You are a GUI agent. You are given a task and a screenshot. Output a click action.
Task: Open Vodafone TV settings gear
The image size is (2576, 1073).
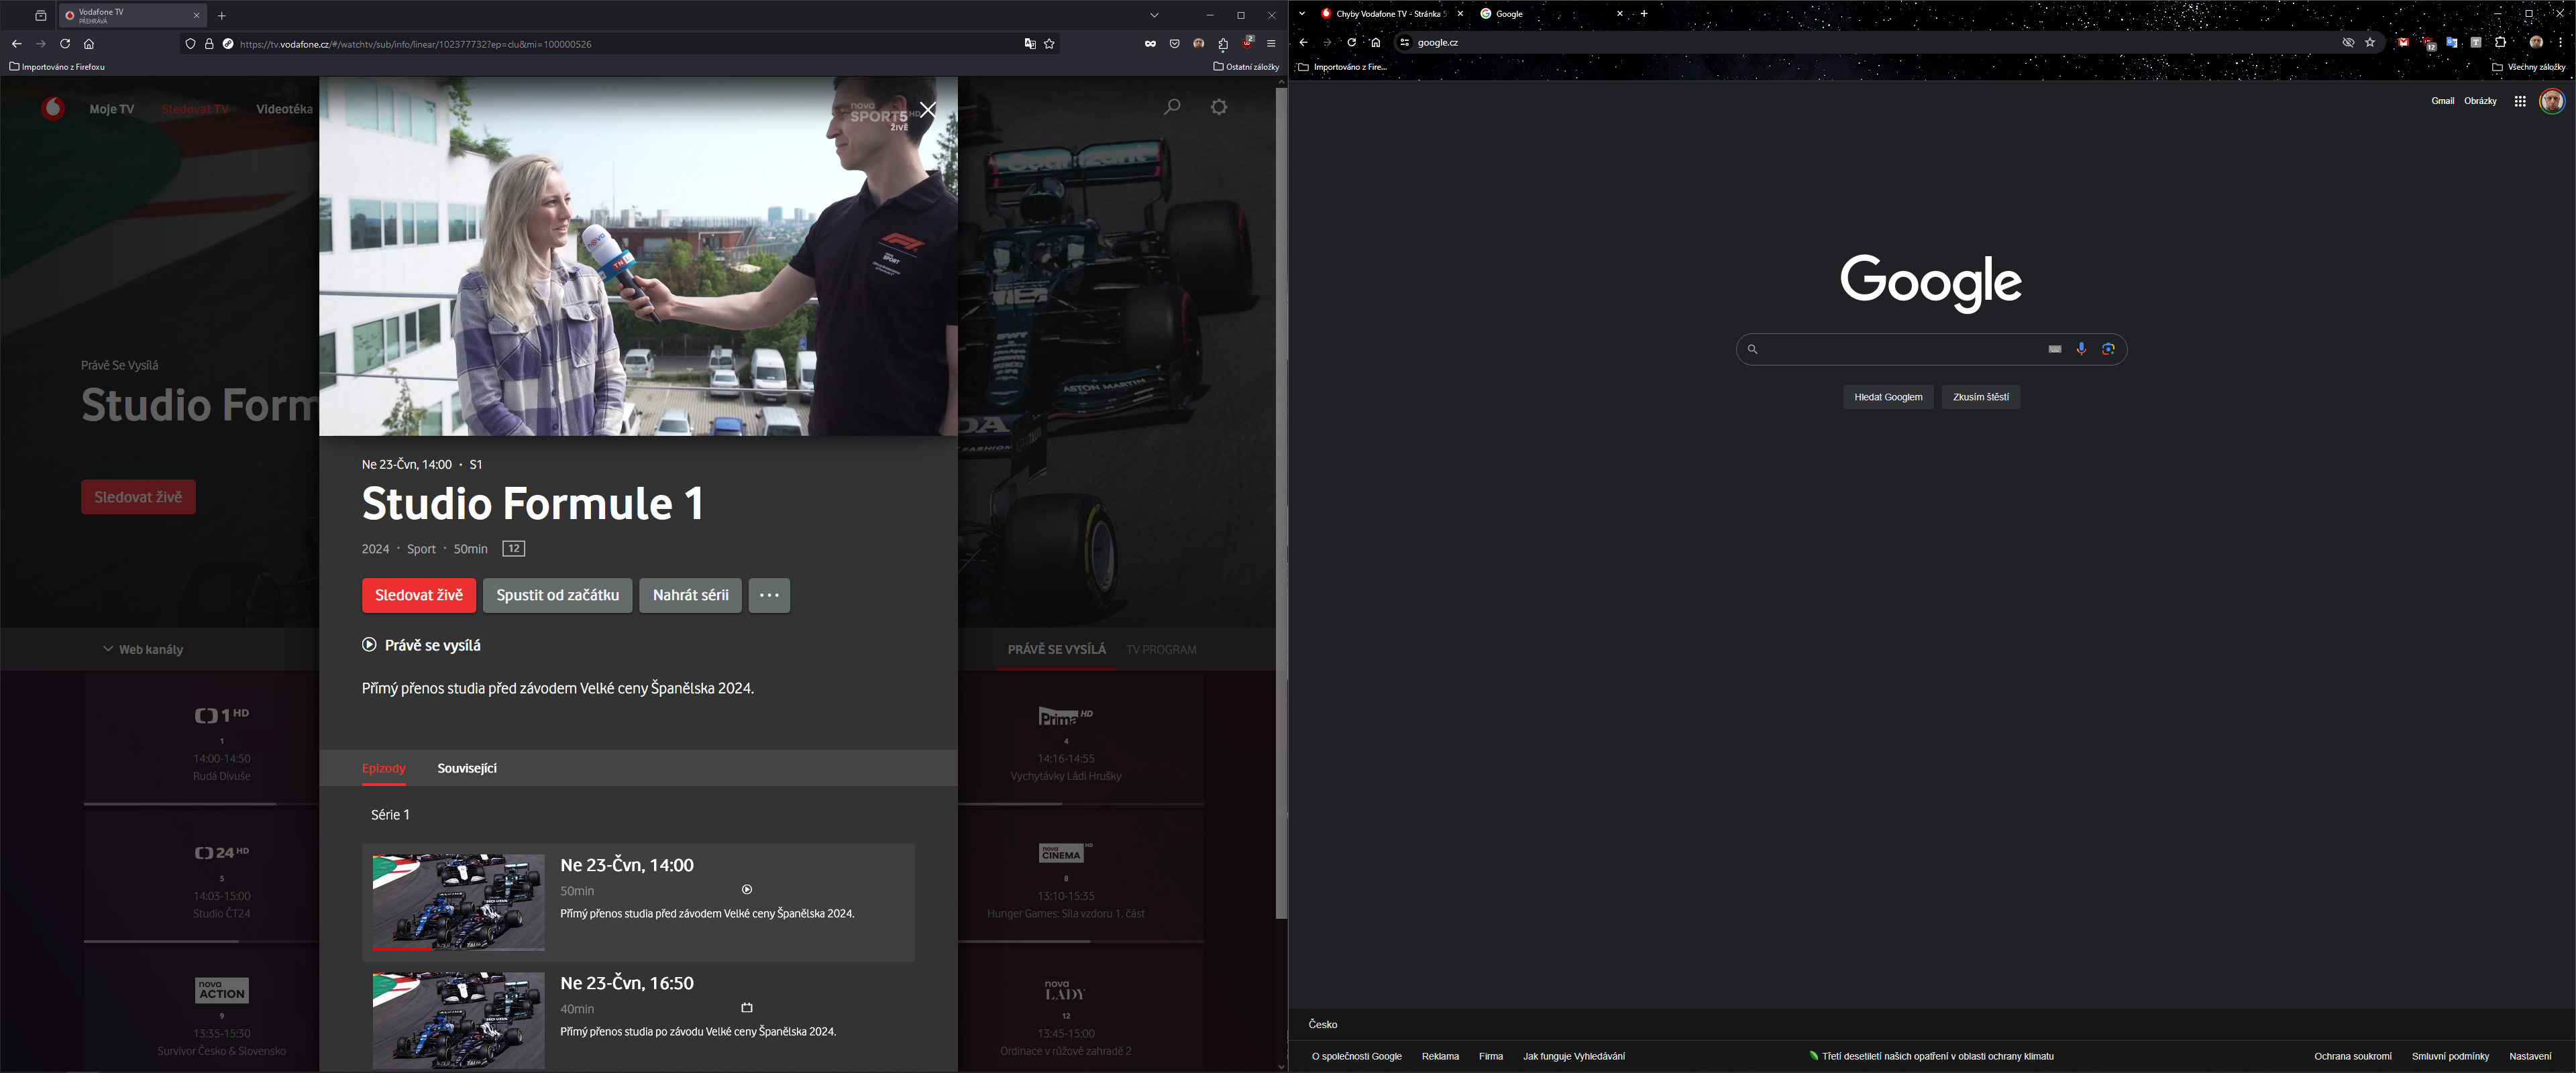coord(1219,106)
